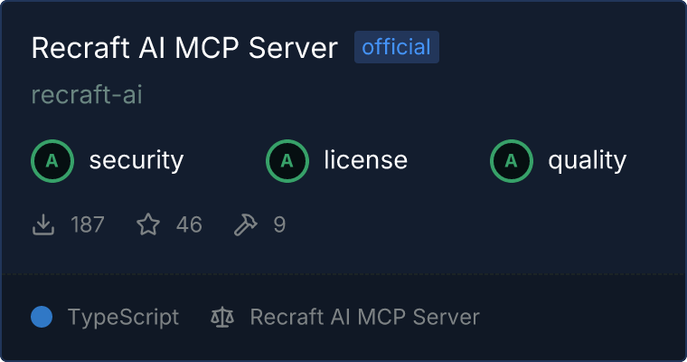Click the license label text
The width and height of the screenshot is (687, 362).
tap(366, 159)
